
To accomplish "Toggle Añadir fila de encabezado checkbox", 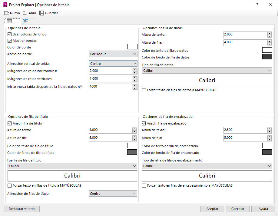I will [144, 123].
